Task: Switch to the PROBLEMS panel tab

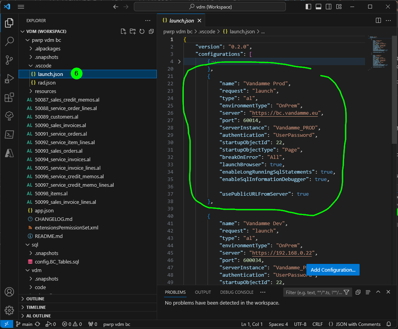Action: click(175, 292)
